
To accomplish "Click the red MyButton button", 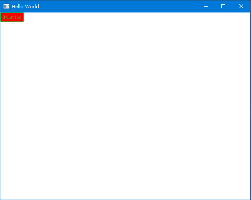I will point(12,17).
